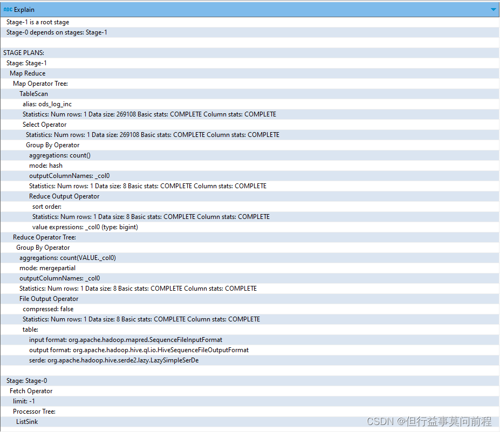Open the Explain column dropdown arrow
This screenshot has height=432, width=500.
(x=493, y=10)
